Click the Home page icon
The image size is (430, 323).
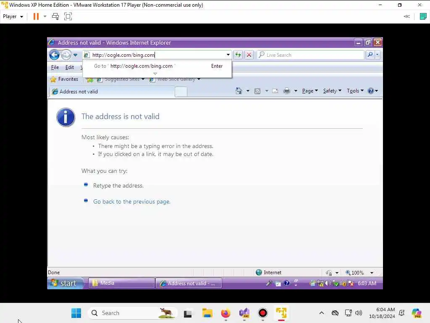click(239, 91)
